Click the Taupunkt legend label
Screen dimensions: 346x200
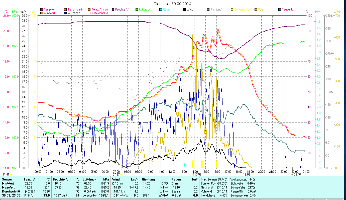point(287,9)
